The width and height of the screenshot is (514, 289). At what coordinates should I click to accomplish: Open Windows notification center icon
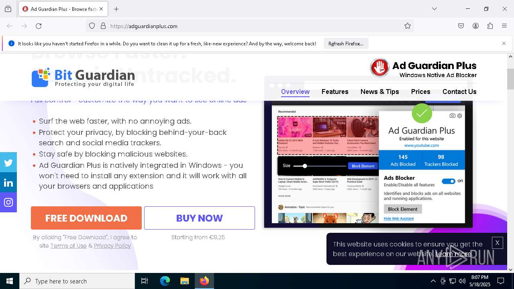[501, 281]
